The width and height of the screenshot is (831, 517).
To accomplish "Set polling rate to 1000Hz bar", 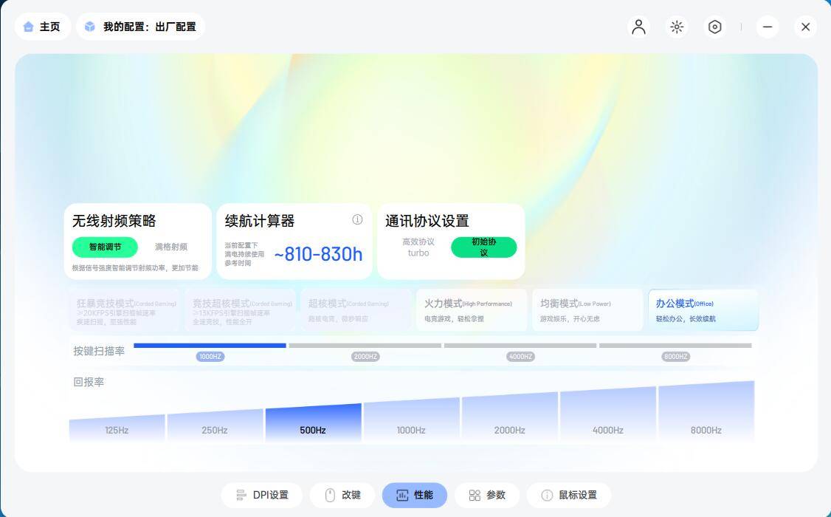I will coord(411,420).
